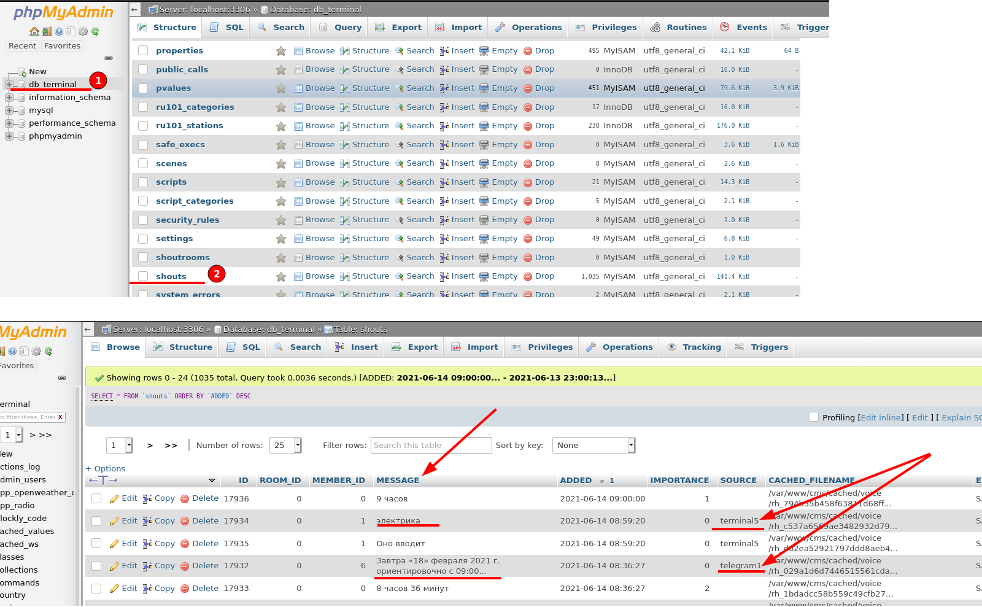Click the Insert icon for the scenes row
Image resolution: width=982 pixels, height=607 pixels.
[444, 163]
